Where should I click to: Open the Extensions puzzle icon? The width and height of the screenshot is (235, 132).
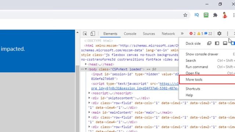click(x=215, y=15)
